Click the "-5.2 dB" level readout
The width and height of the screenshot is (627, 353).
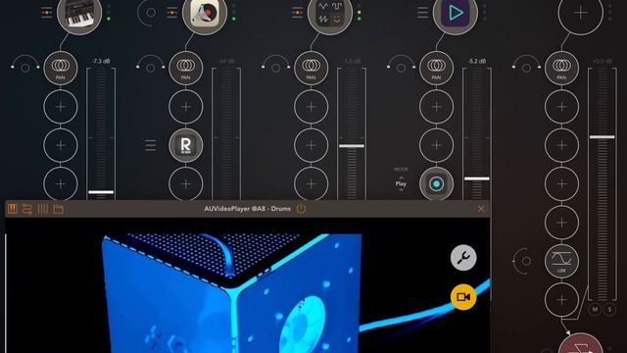[477, 61]
